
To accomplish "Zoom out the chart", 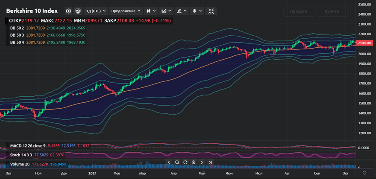I will point(177,162).
